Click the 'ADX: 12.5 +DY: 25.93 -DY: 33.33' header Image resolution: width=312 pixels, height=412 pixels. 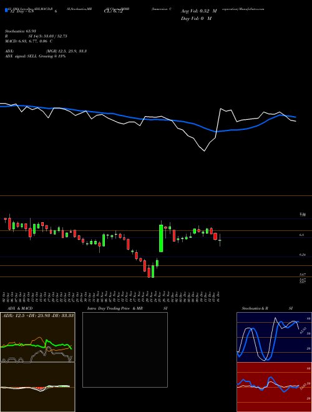tap(38, 315)
